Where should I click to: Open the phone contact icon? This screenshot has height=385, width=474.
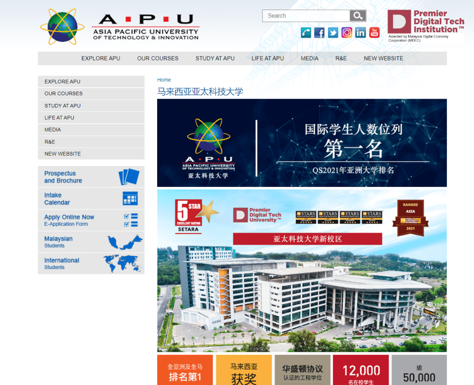(x=306, y=32)
